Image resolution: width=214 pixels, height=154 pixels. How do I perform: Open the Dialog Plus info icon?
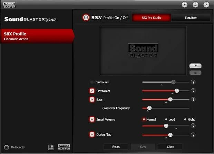tap(193, 135)
